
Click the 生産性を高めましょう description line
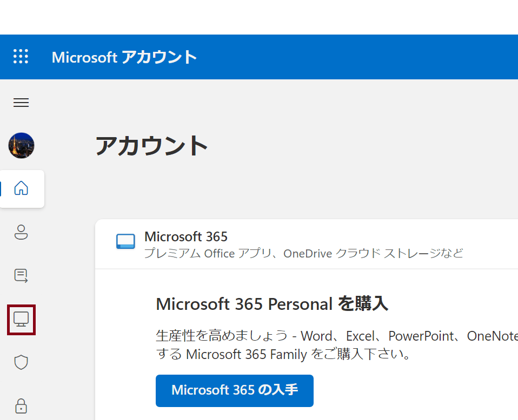click(337, 336)
